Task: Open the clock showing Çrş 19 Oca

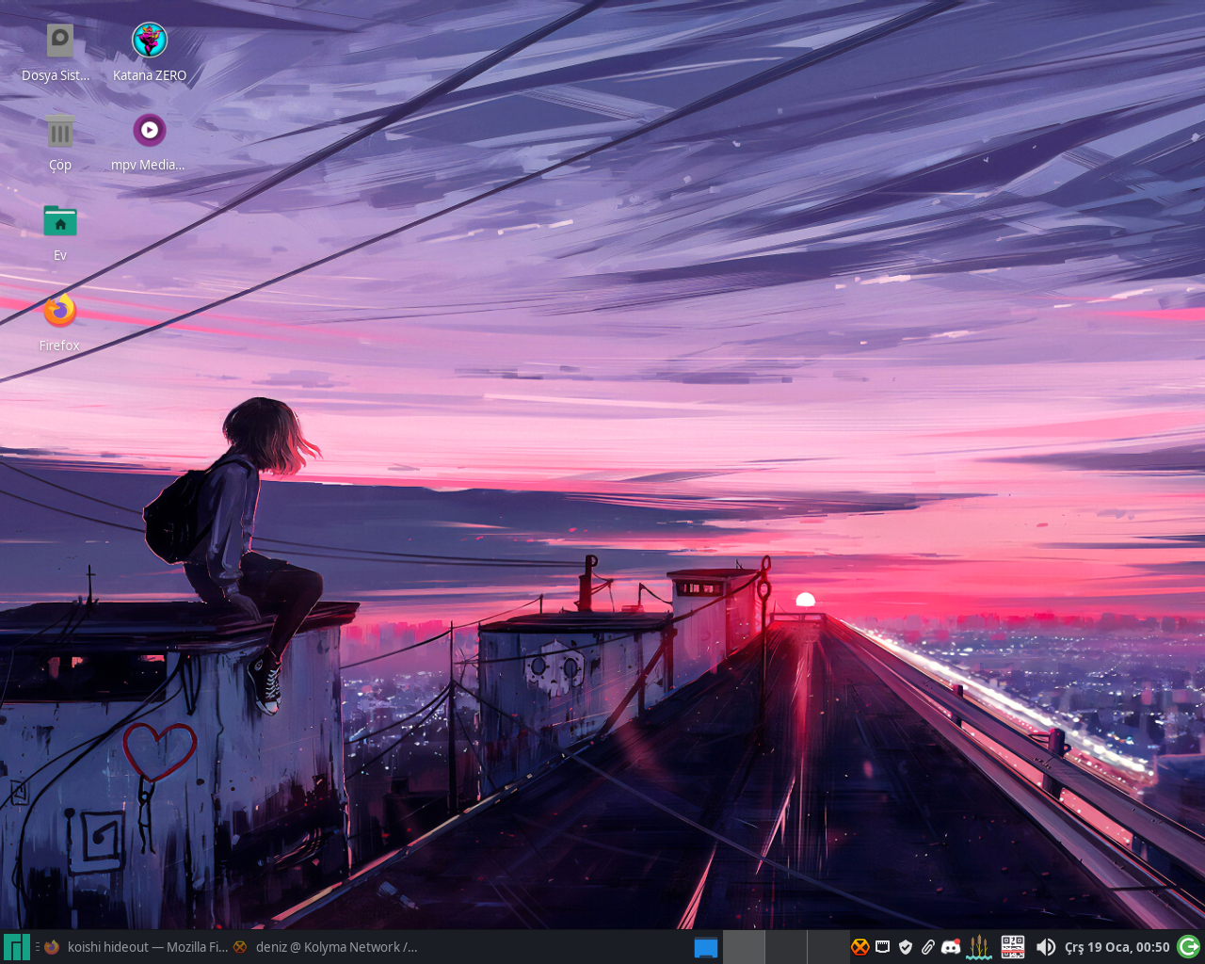Action: 1117,947
